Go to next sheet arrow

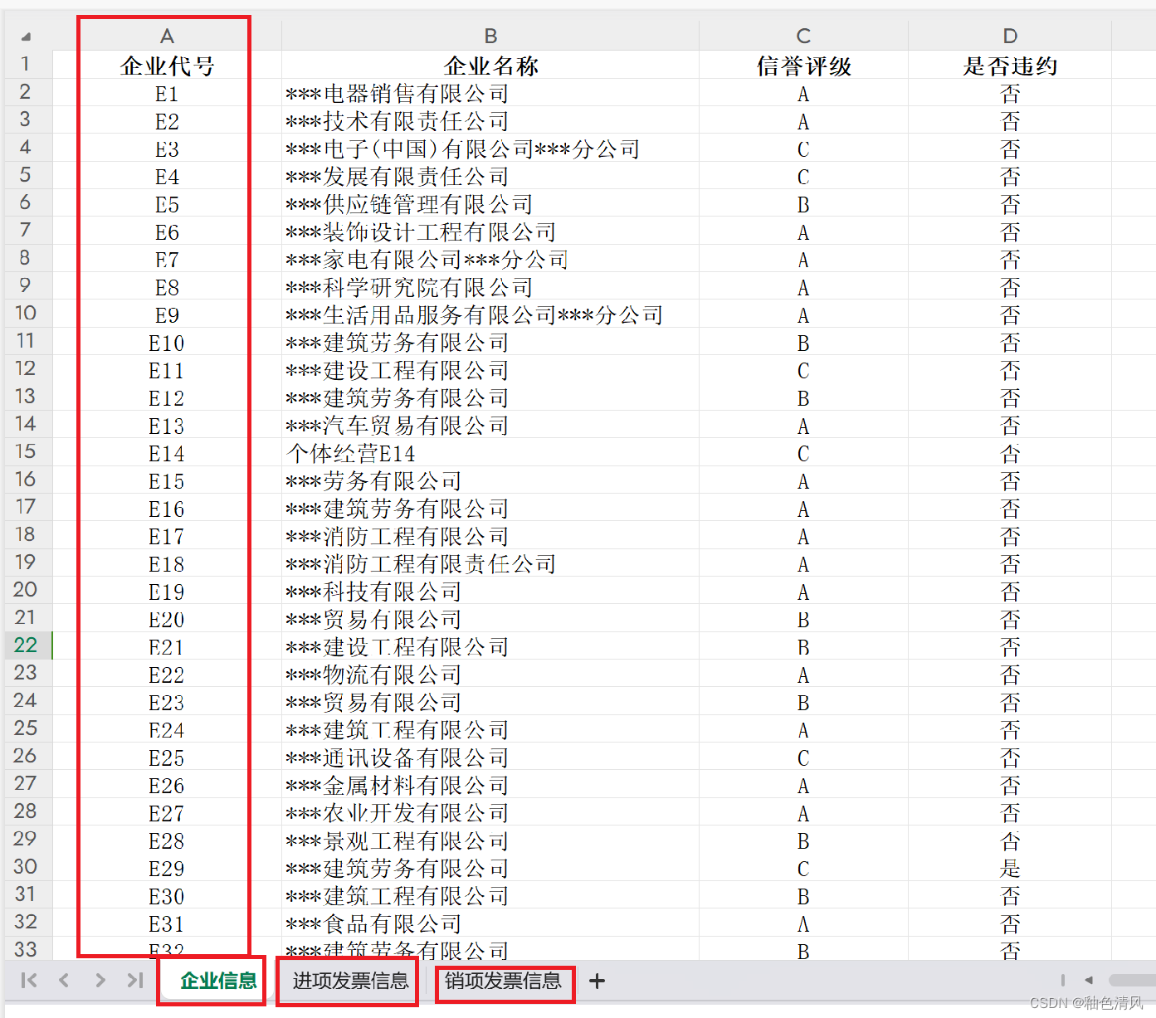pyautogui.click(x=100, y=980)
